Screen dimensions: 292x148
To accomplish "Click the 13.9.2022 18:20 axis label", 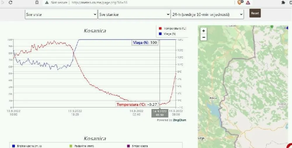I will click(x=75, y=113).
